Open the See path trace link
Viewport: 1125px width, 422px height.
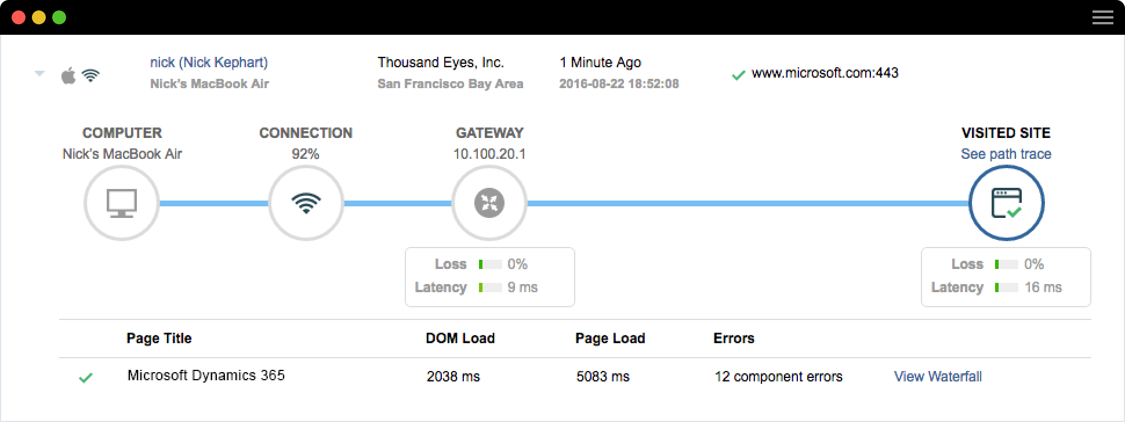[x=1006, y=154]
